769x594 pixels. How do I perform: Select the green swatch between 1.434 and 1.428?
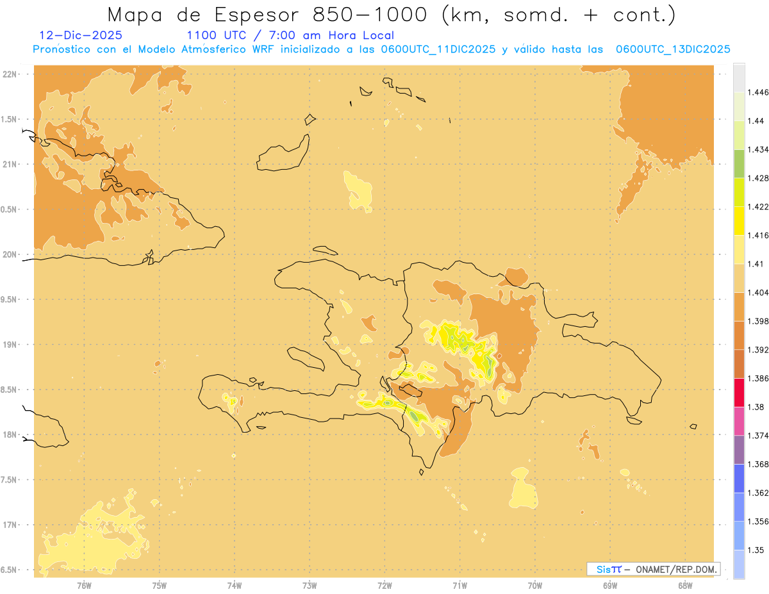[x=739, y=163]
